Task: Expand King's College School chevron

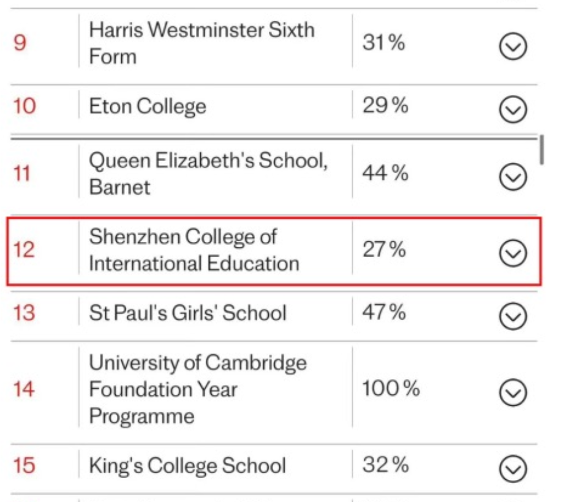Action: (x=513, y=469)
